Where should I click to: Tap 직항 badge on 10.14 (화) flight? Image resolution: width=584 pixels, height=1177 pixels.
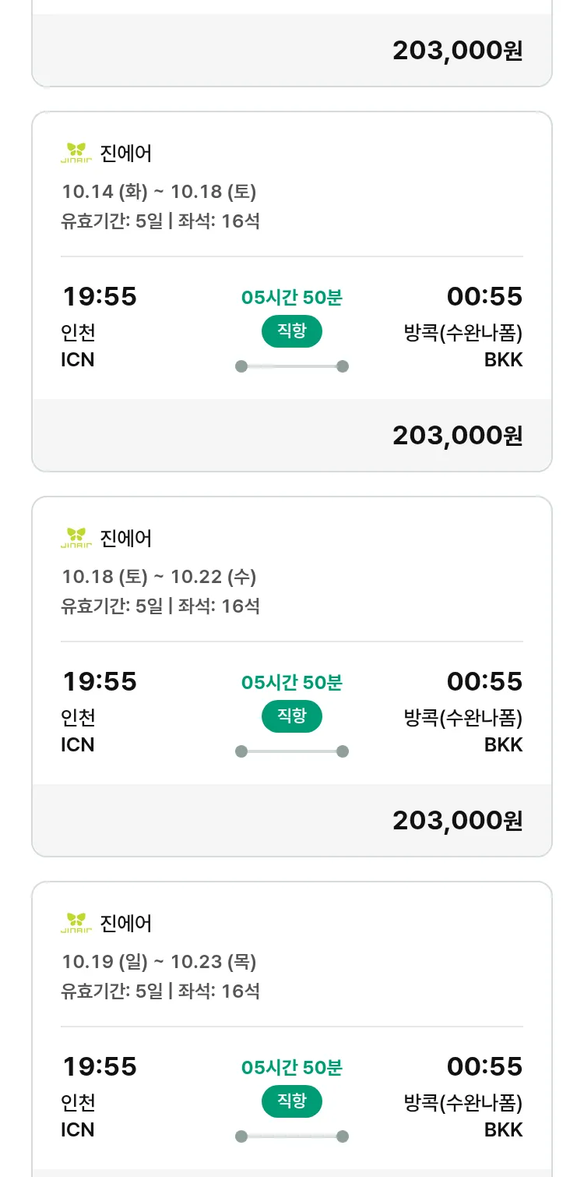pyautogui.click(x=292, y=331)
